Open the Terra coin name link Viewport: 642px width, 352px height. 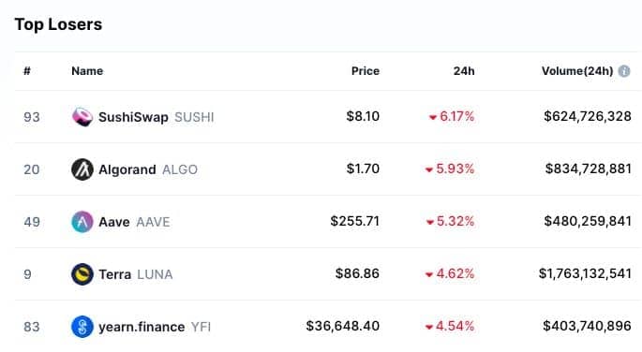coord(115,274)
